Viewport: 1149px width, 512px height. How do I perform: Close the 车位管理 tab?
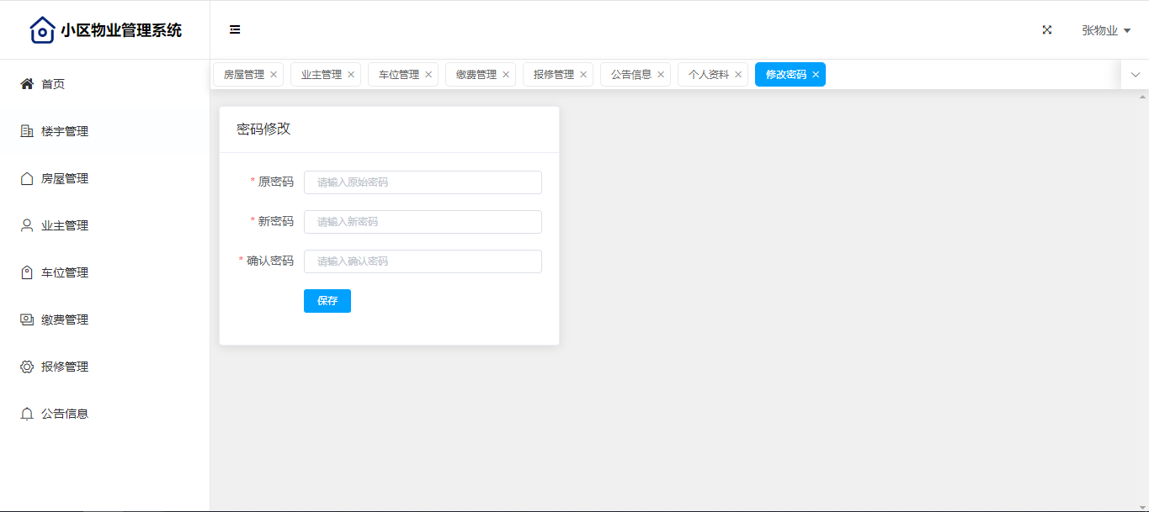click(x=428, y=75)
